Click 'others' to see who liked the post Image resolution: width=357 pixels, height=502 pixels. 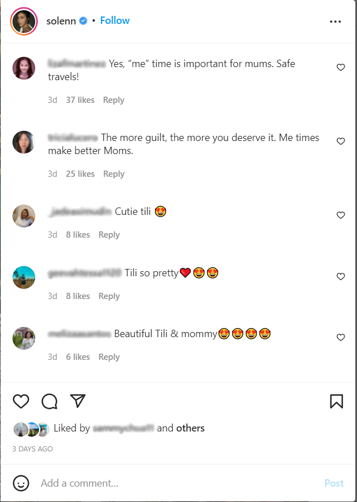(191, 428)
